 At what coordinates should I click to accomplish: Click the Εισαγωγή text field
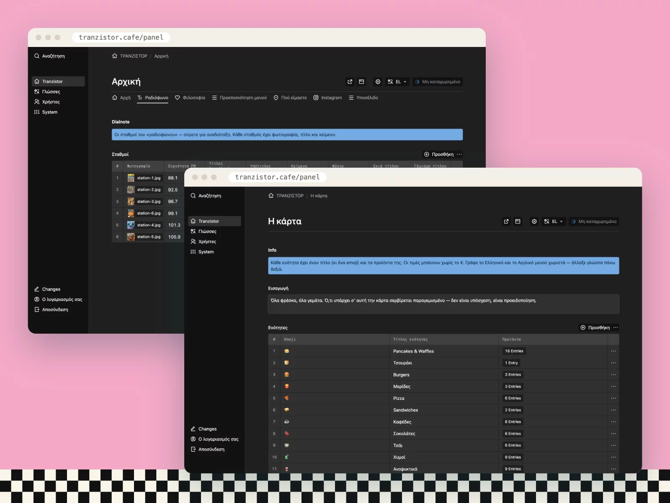tap(443, 304)
